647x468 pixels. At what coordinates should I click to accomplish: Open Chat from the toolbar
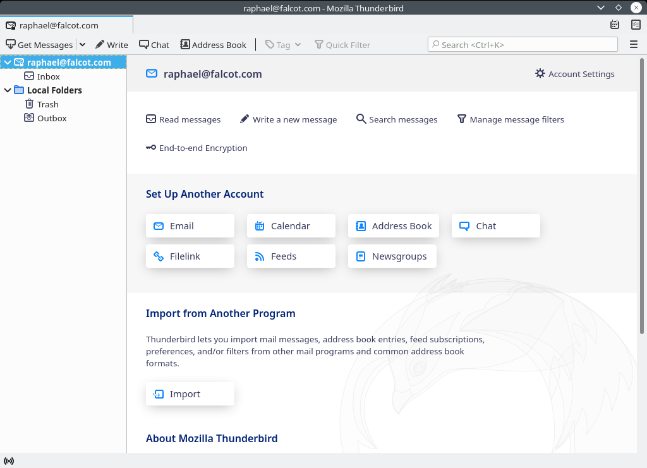pos(154,44)
